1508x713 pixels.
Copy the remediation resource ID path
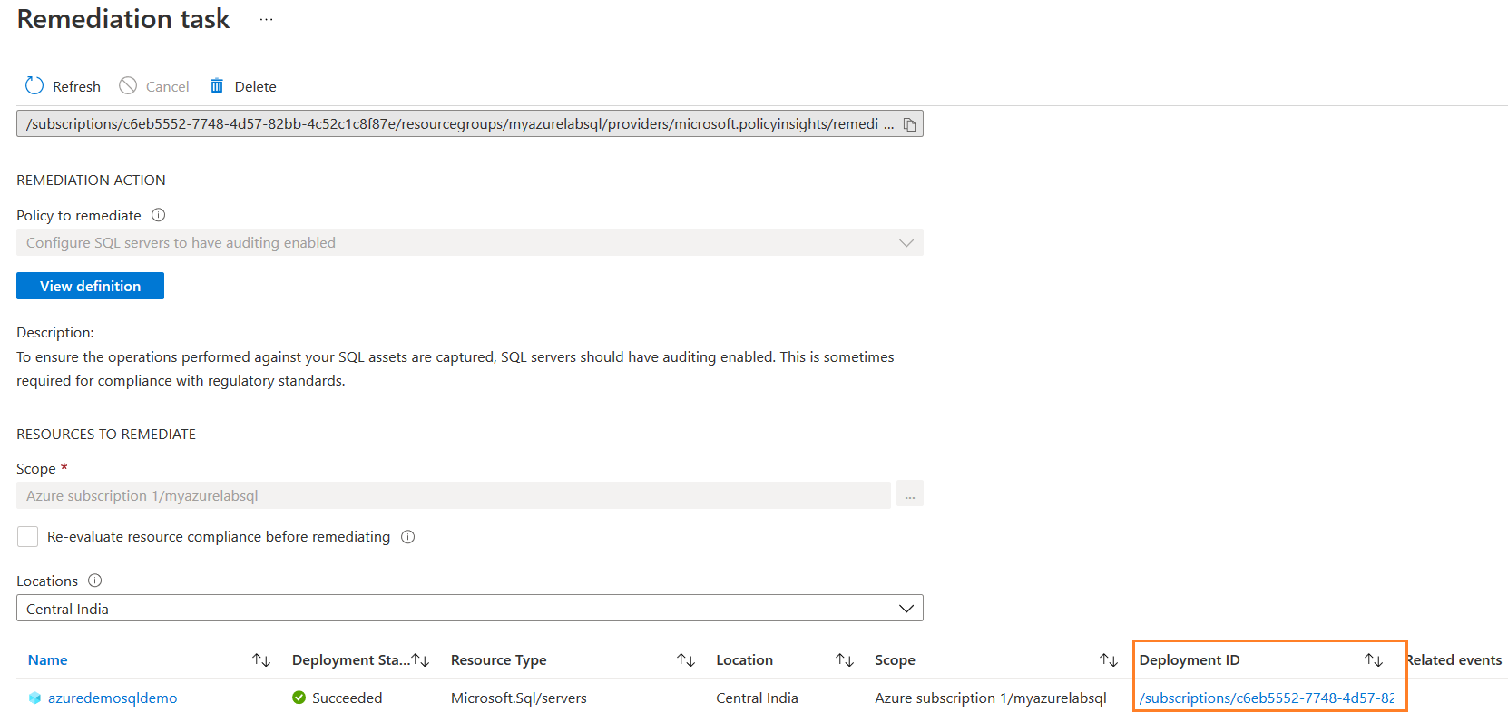pos(909,124)
